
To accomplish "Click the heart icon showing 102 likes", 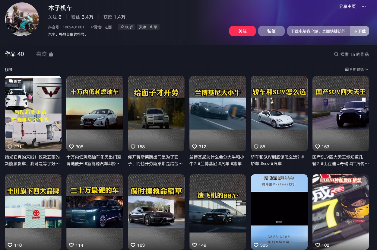I will click(x=318, y=245).
